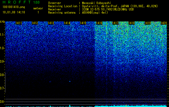Click the 1413 time marker
This screenshot has height=107, width=169.
click(x=51, y=23)
